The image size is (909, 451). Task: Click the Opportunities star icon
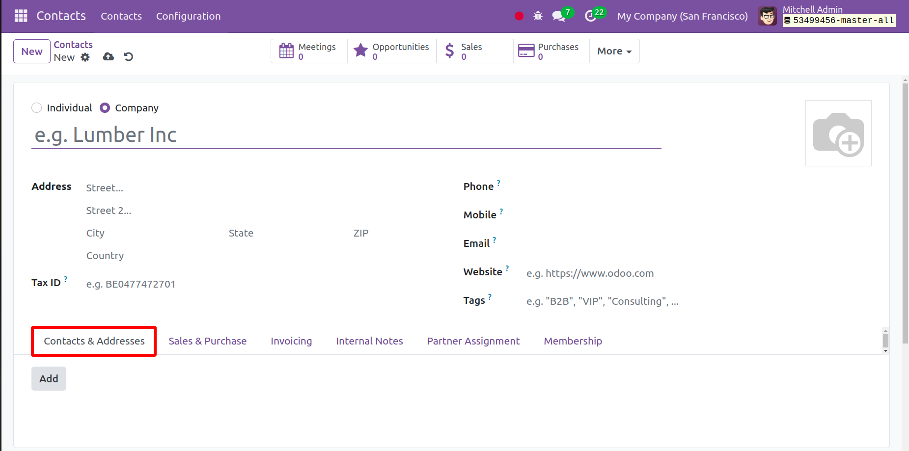[361, 50]
